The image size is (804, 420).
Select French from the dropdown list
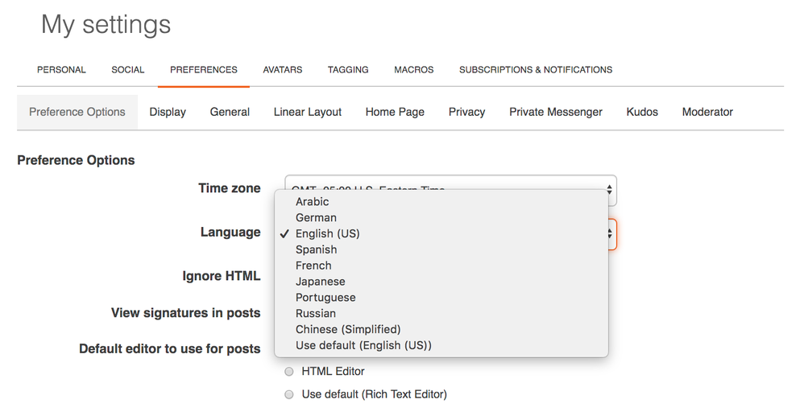tap(313, 266)
